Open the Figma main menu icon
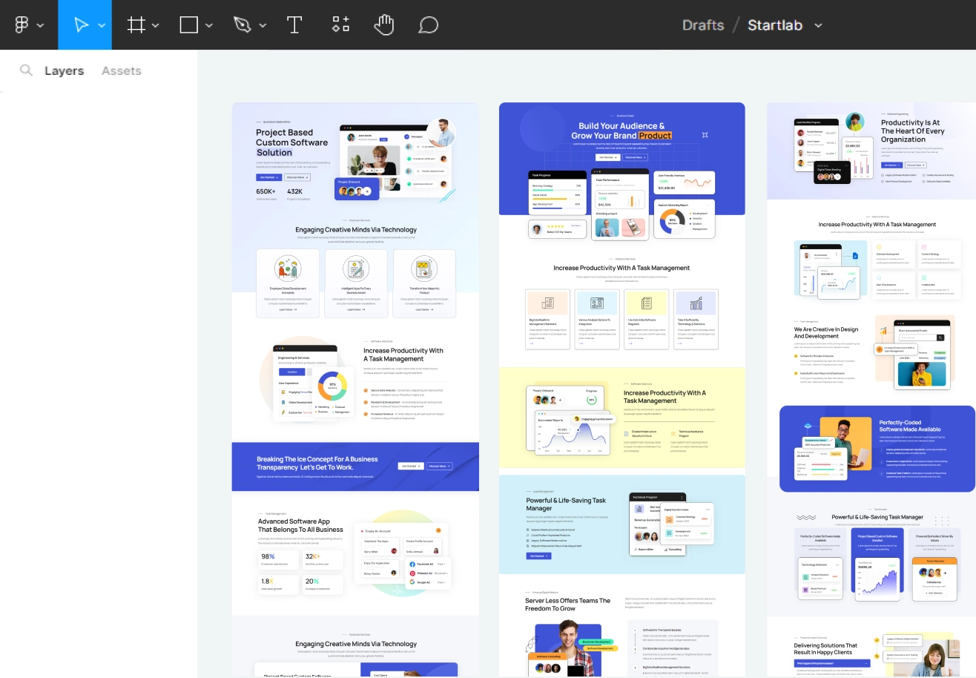Image resolution: width=976 pixels, height=678 pixels. click(22, 25)
